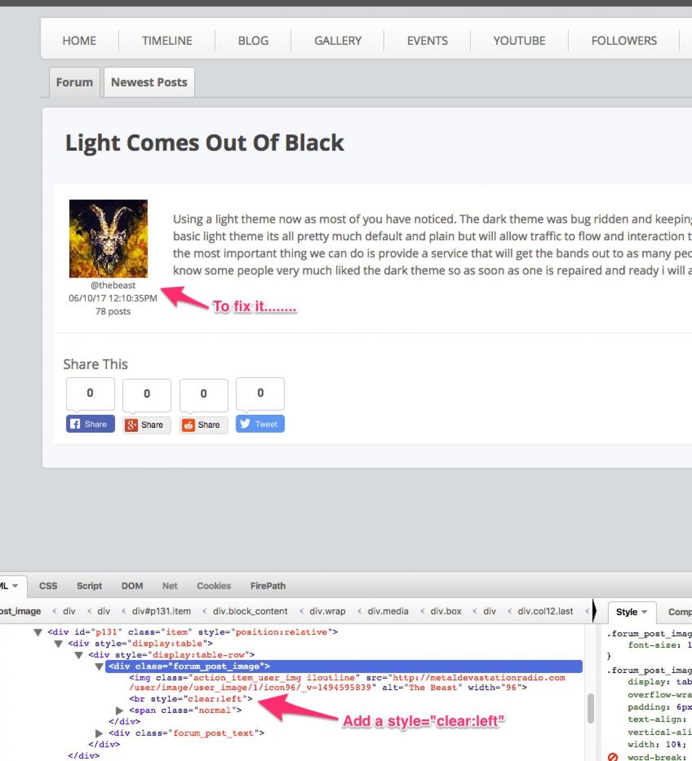This screenshot has width=692, height=761.
Task: Go to the YOUTUBE section
Action: [x=519, y=41]
